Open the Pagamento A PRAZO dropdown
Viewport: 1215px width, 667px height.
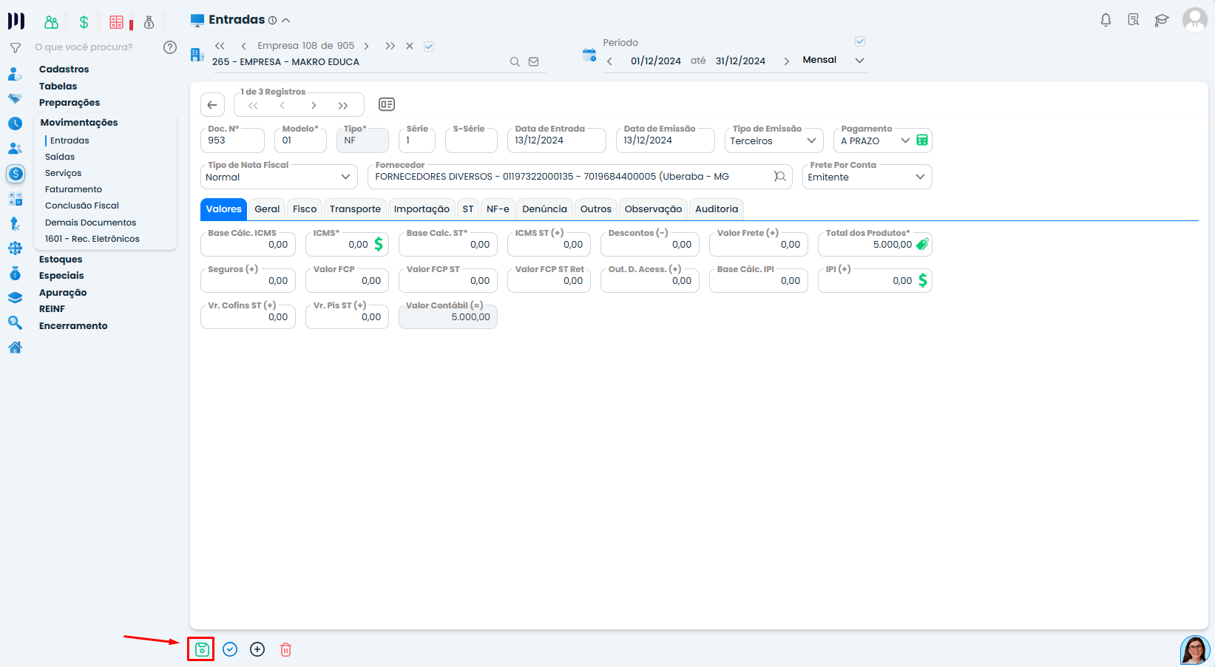click(x=905, y=140)
